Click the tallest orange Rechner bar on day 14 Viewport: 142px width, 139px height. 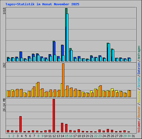[x=63, y=80]
